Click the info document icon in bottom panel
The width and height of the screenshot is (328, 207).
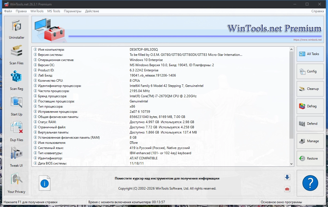(45, 183)
